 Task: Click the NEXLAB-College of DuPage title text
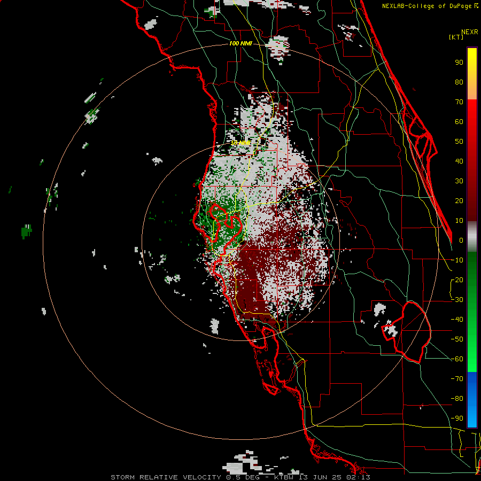(428, 6)
